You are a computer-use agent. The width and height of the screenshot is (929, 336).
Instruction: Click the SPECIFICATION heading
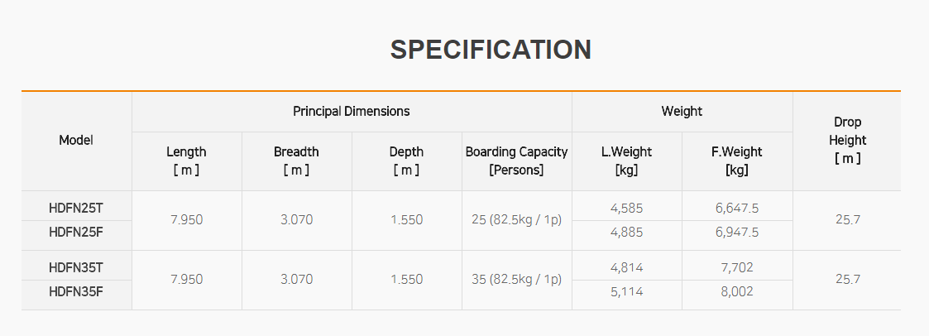pos(491,50)
